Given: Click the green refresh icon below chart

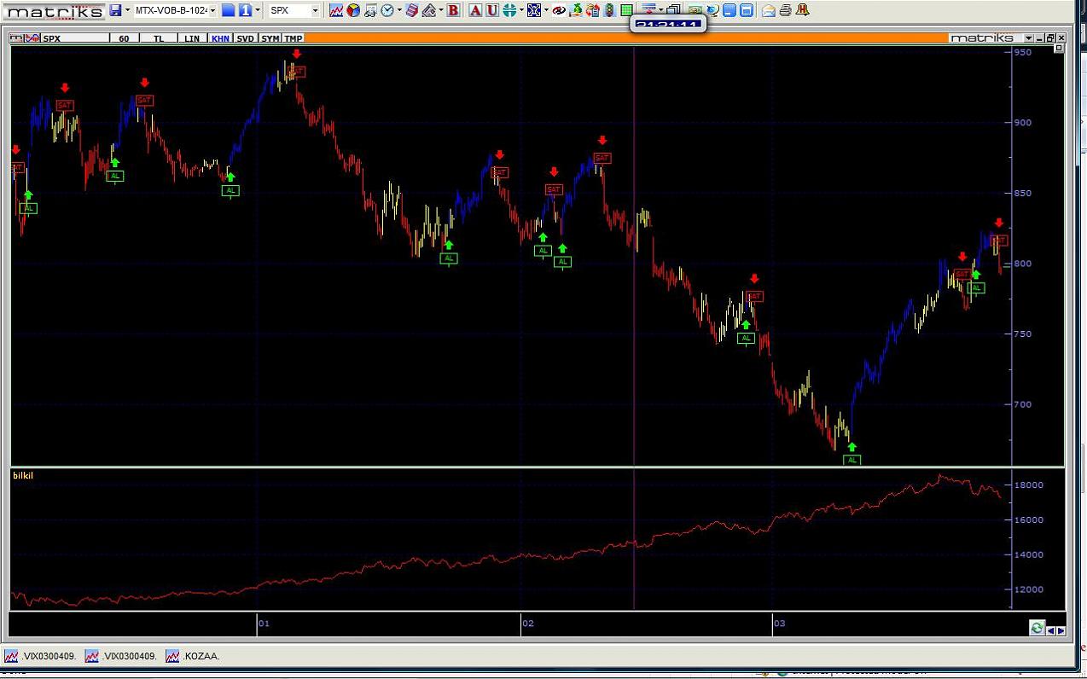Looking at the screenshot, I should [x=1037, y=629].
